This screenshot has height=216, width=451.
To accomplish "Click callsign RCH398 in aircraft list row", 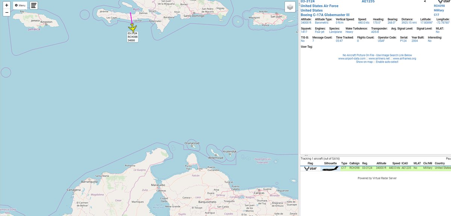I will [354, 168].
